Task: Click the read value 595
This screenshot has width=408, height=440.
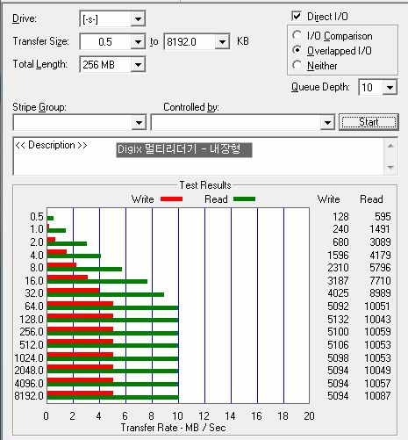Action: tap(383, 217)
